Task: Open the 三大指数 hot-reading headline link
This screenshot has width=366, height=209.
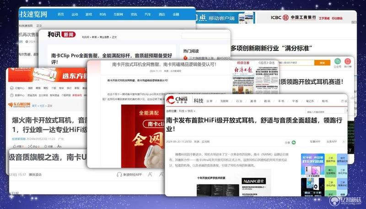Action: coord(210,58)
